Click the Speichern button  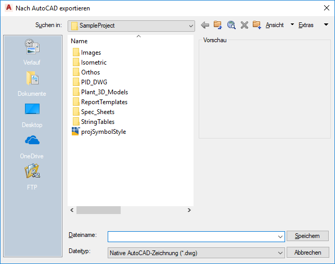coord(307,236)
